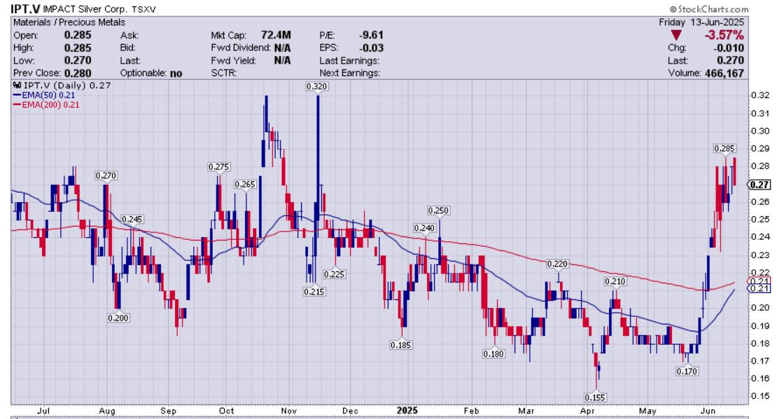The height and width of the screenshot is (419, 777).
Task: Click the 0.265 price label
Action: pyautogui.click(x=245, y=184)
